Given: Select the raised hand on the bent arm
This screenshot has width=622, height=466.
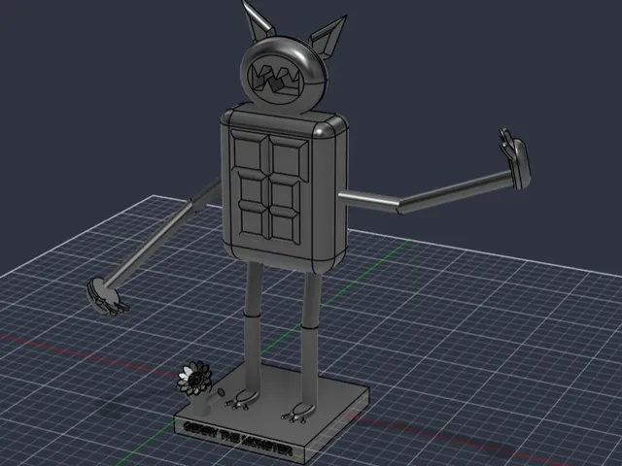Looking at the screenshot, I should coord(515,158).
